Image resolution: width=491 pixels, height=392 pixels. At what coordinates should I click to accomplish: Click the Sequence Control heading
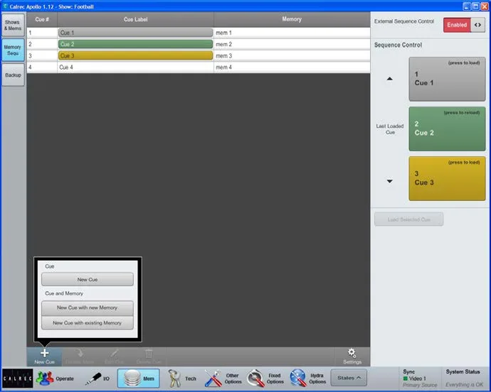(x=398, y=45)
